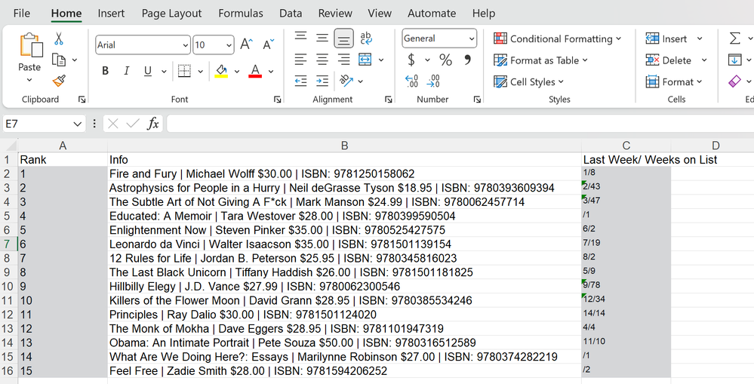Click the Delete cells button
Screen dimensions: 754x384
pyautogui.click(x=669, y=60)
